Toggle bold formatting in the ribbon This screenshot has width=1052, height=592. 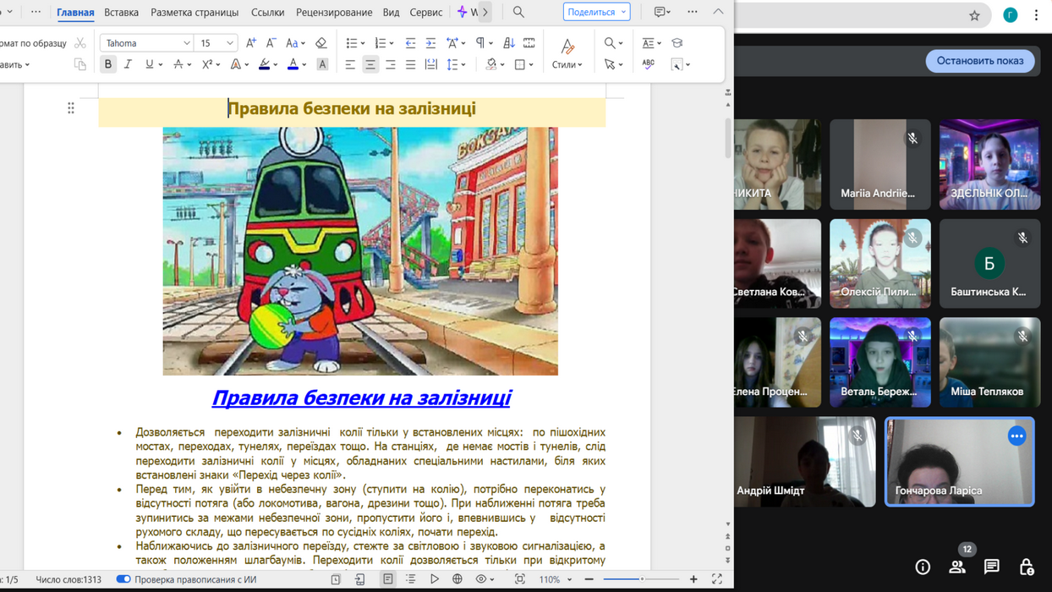pos(108,64)
